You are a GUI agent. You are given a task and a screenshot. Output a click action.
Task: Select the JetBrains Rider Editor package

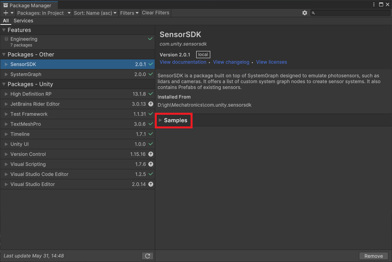tap(78, 104)
